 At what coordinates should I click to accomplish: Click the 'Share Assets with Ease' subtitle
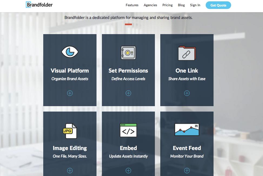(187, 79)
